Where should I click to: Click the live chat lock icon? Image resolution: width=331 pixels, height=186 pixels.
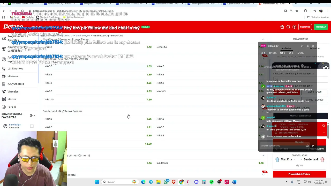[x=302, y=46]
